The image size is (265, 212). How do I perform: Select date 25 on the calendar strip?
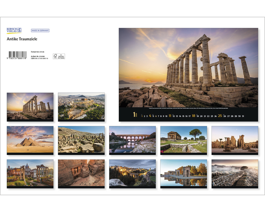pos(220,116)
